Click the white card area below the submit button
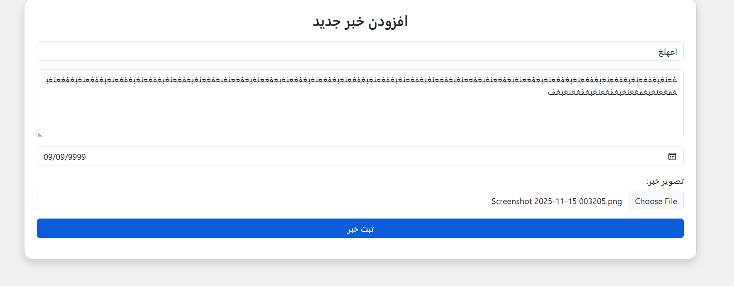The height and width of the screenshot is (286, 734). click(x=360, y=248)
